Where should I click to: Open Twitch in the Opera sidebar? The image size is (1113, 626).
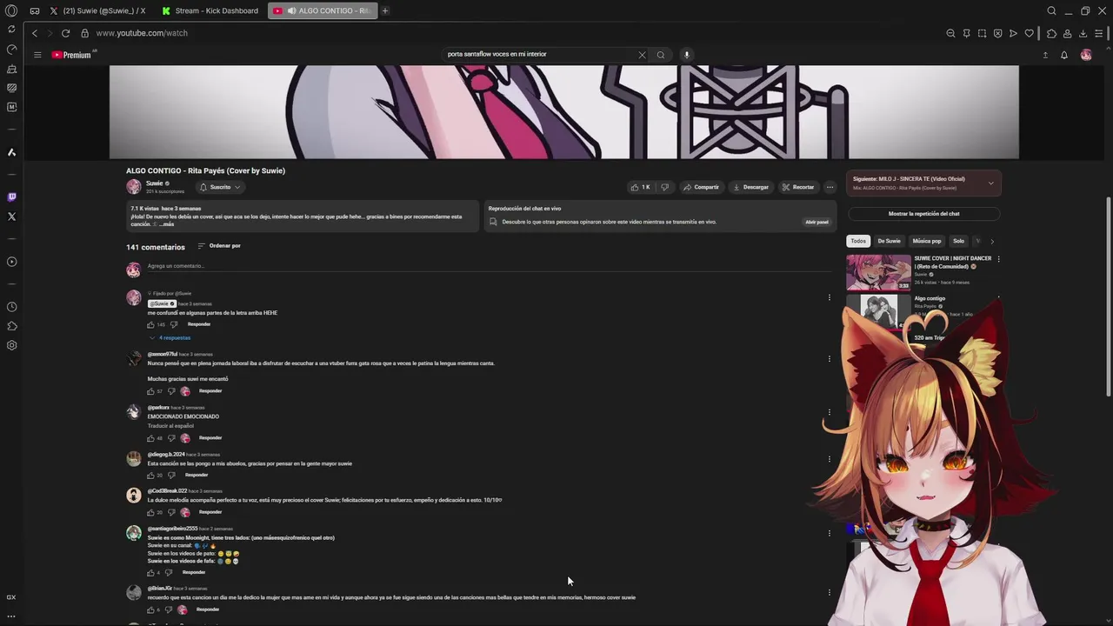[11, 197]
